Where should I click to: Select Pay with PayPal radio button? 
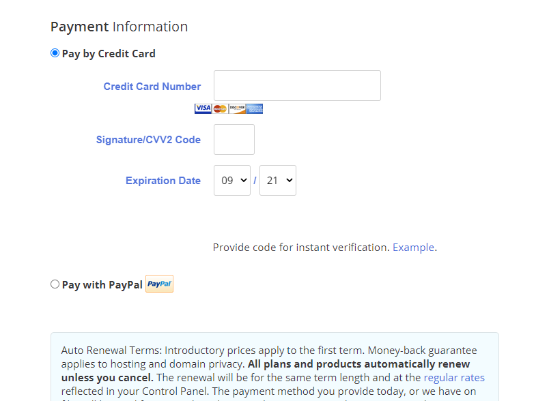point(55,284)
